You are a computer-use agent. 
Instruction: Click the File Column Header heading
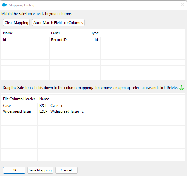[x=19, y=99]
